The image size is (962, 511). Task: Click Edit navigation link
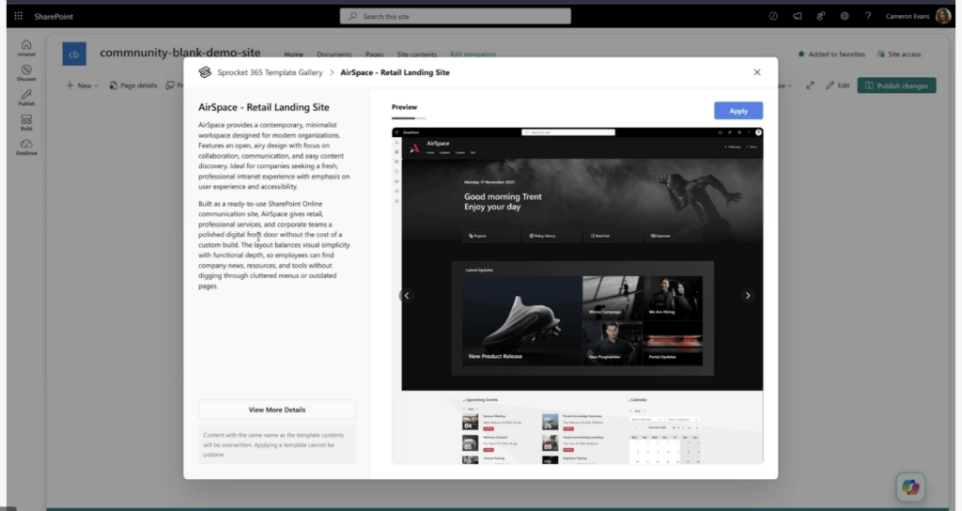[x=473, y=54]
